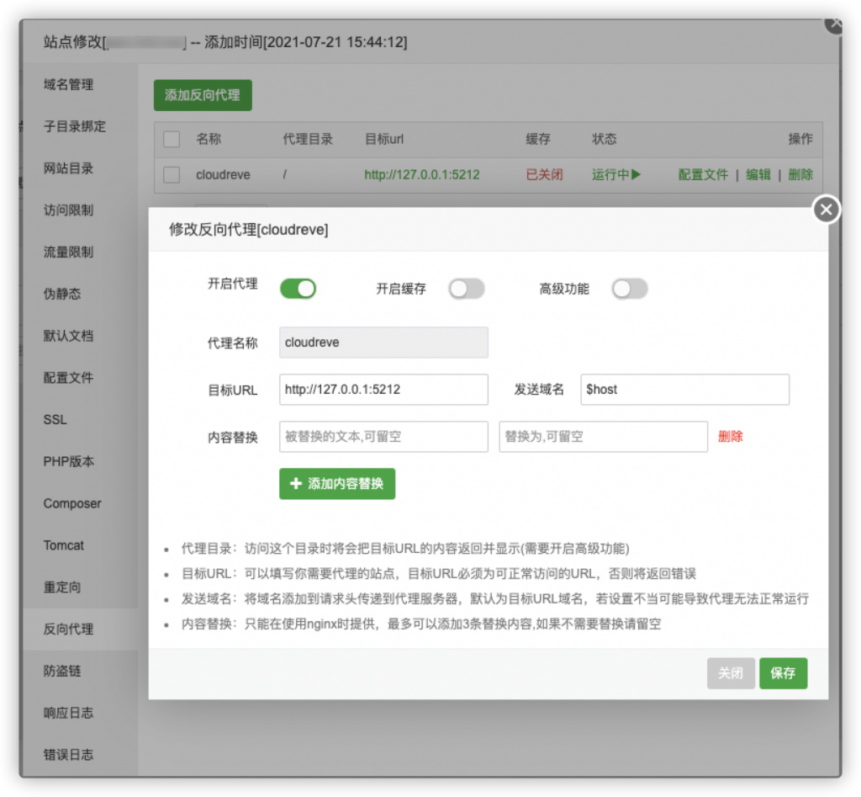
Task: Turn on the 高级功能 switch
Action: pyautogui.click(x=630, y=289)
